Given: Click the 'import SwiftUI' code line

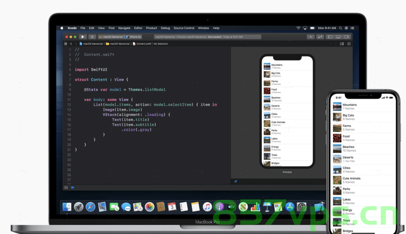Looking at the screenshot, I should (91, 70).
